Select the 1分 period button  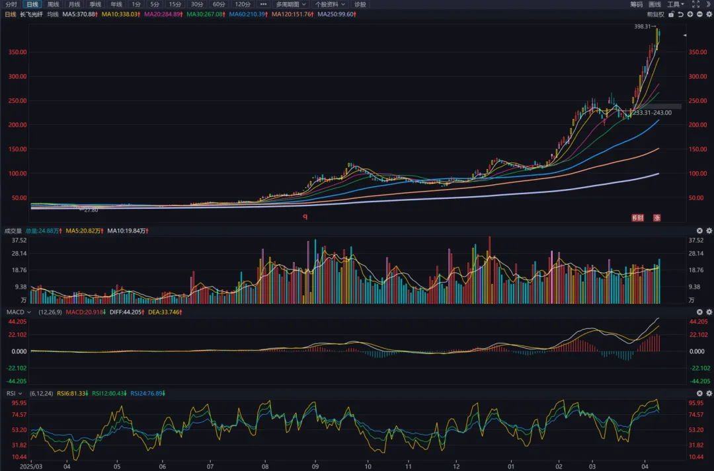pos(136,4)
